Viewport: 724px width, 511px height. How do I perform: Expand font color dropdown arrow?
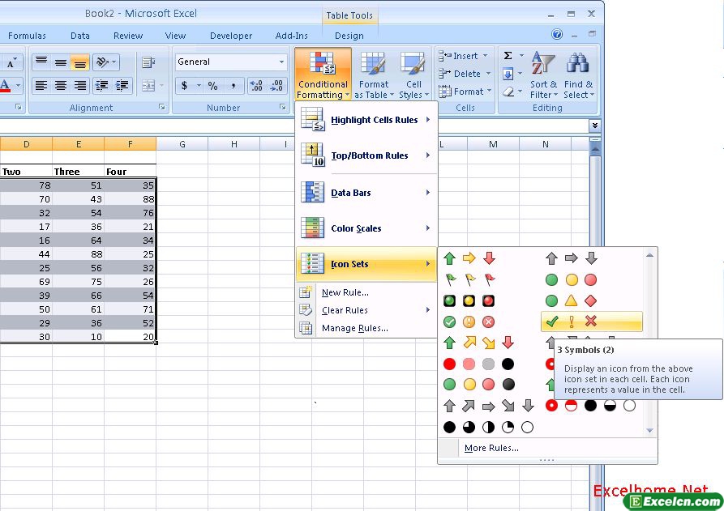point(19,86)
